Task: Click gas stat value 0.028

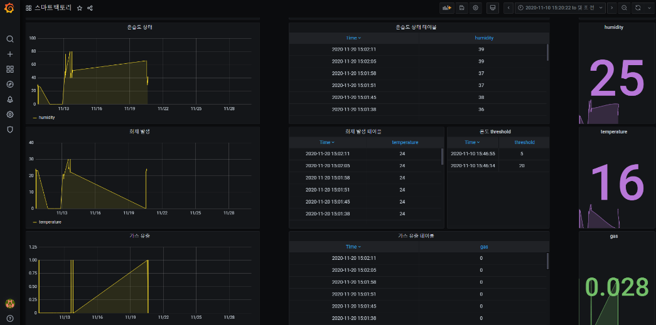Action: tap(616, 287)
